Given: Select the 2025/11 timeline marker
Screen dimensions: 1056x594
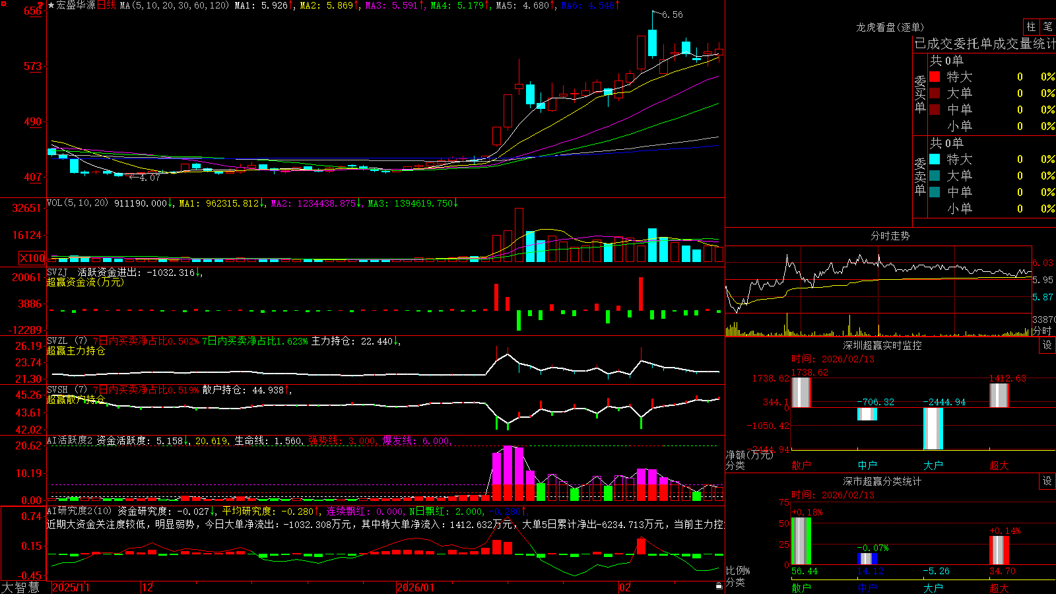Looking at the screenshot, I should pyautogui.click(x=71, y=587).
